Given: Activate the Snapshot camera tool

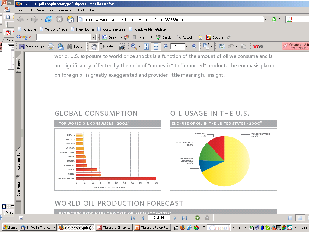Looking at the screenshot, I should coord(121,47).
